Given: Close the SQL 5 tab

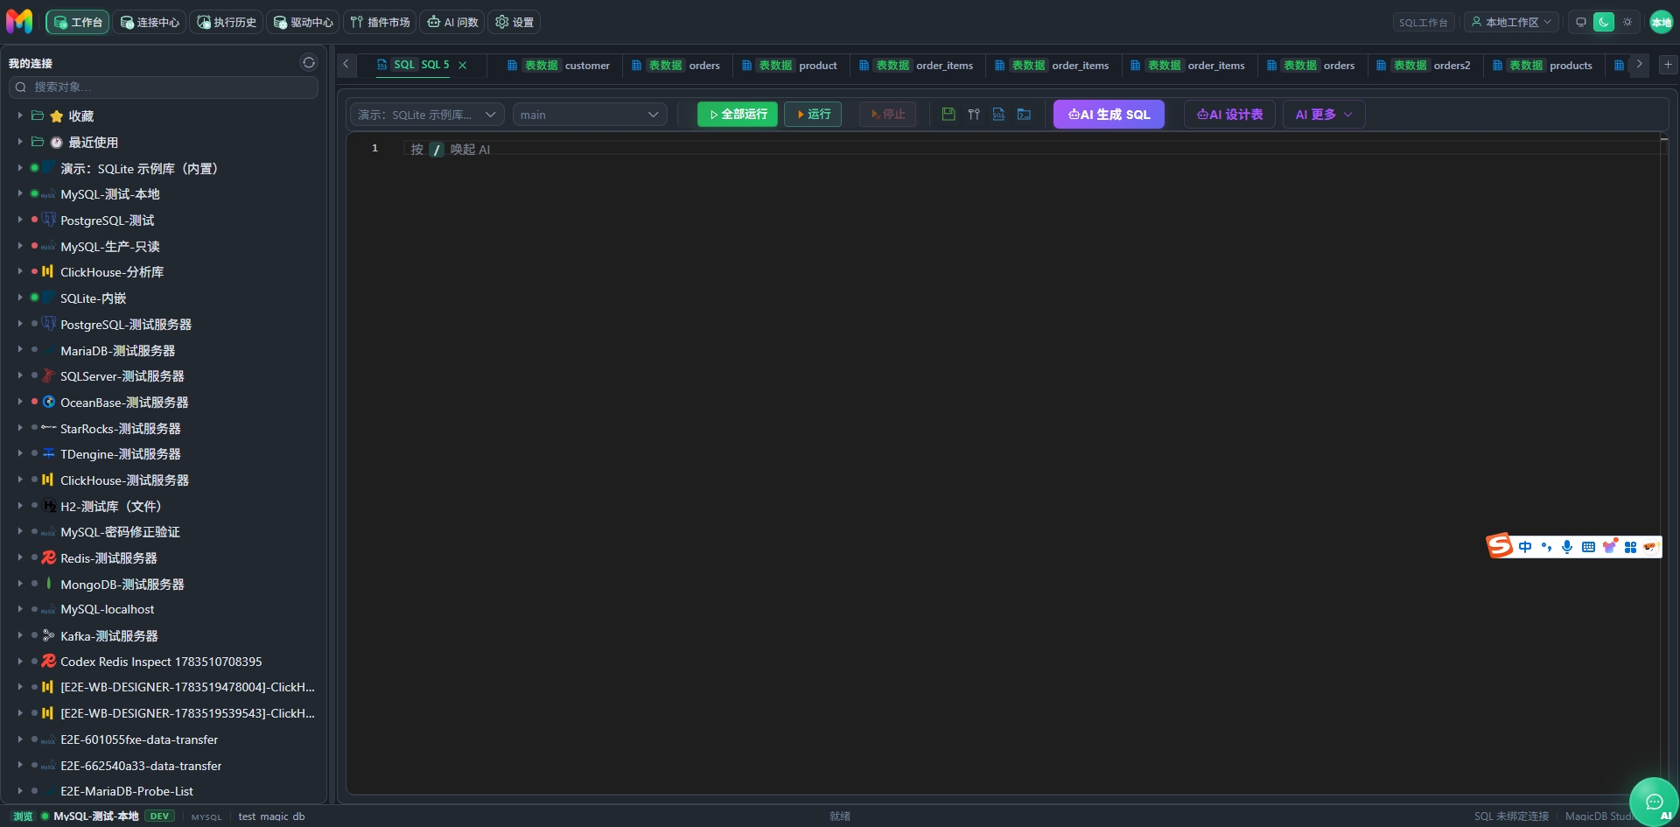Looking at the screenshot, I should [x=462, y=65].
